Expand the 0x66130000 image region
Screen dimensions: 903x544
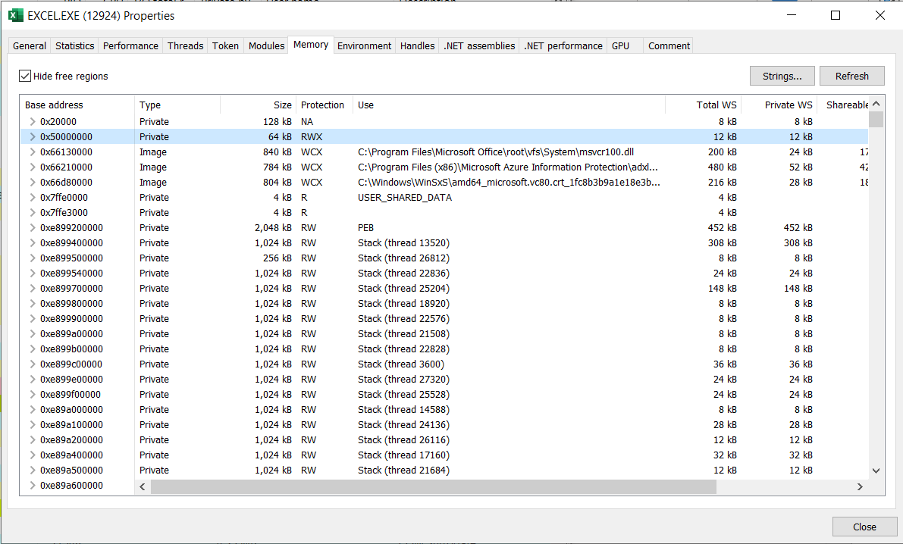coord(32,152)
